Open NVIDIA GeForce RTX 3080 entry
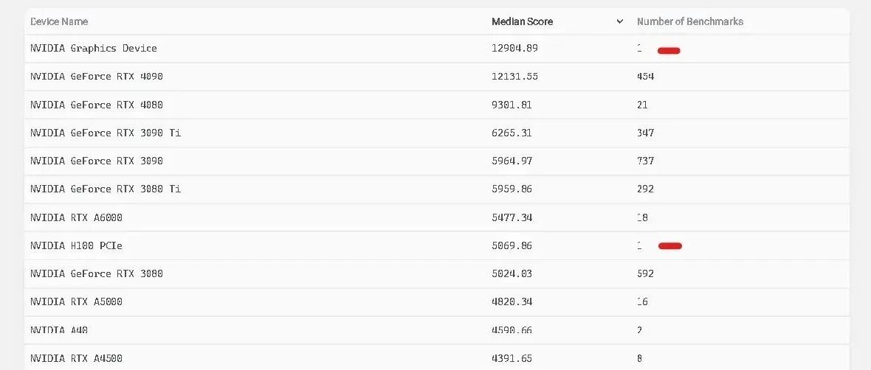The image size is (871, 370). tap(97, 274)
